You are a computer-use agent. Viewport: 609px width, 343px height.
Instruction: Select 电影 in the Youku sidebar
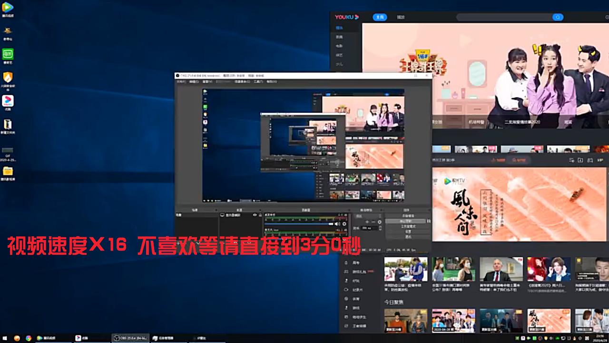click(339, 46)
